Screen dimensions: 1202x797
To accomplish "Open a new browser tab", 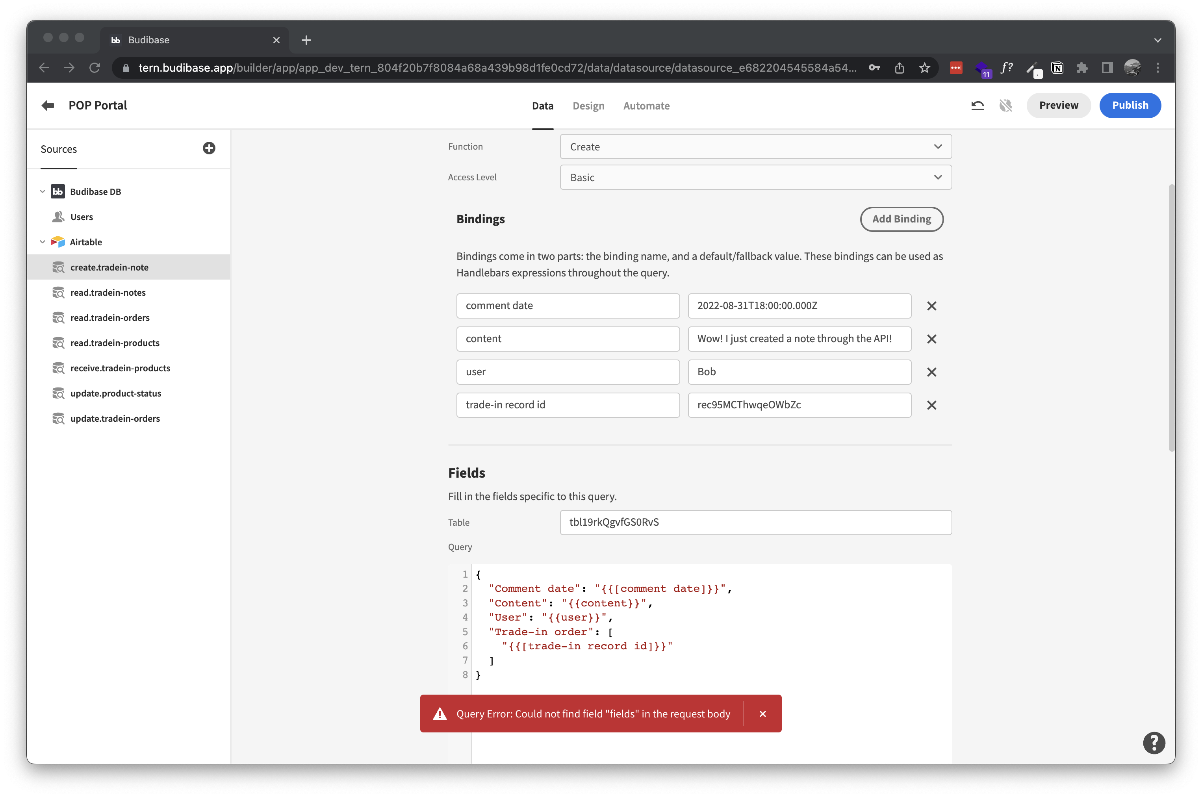I will [306, 40].
